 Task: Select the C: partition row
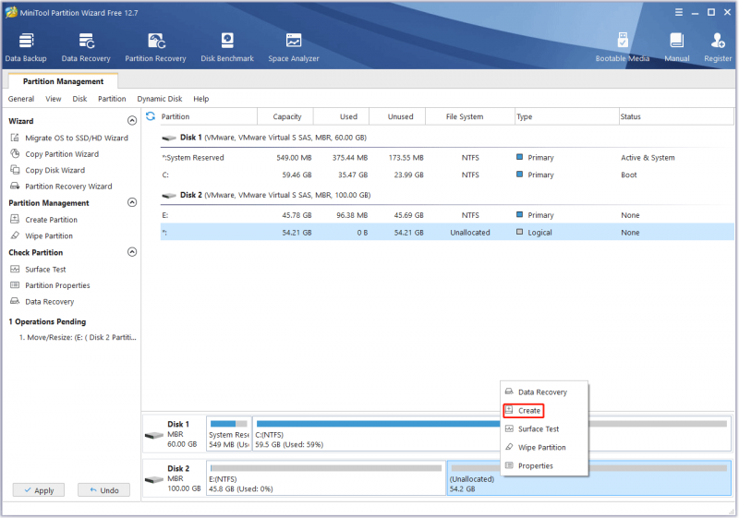[447, 175]
